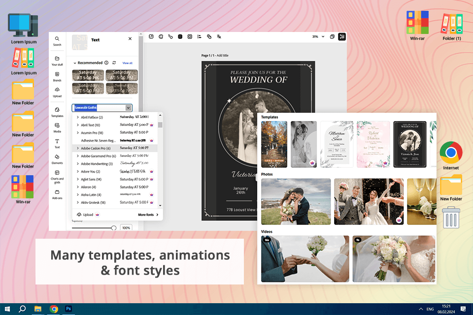The width and height of the screenshot is (473, 315).
Task: Click More fonts link
Action: coord(148,215)
